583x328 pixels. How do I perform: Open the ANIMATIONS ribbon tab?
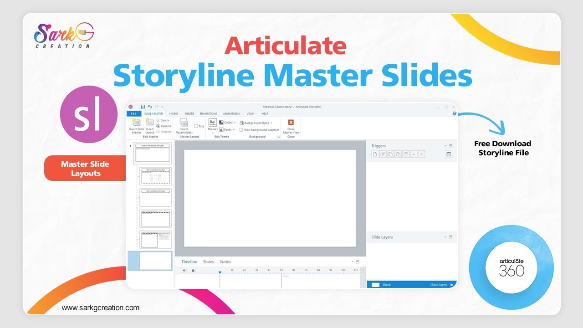pyautogui.click(x=231, y=113)
